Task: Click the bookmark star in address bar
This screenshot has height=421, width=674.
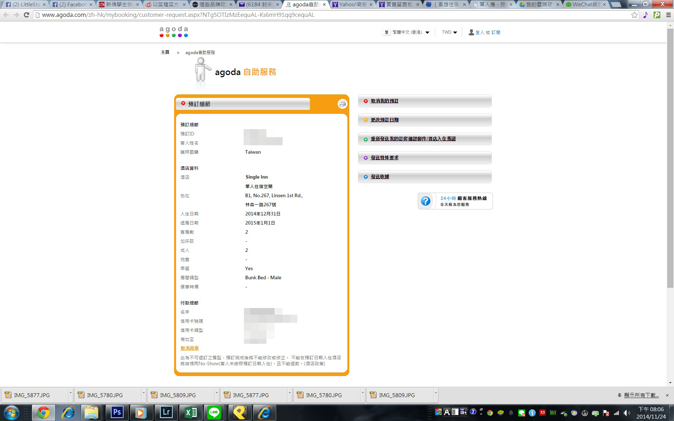Action: point(634,15)
